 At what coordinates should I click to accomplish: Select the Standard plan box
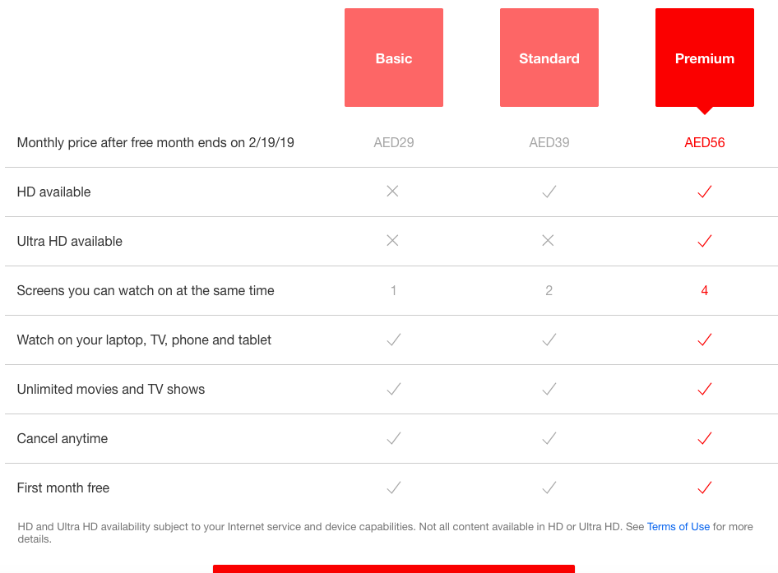pyautogui.click(x=549, y=58)
